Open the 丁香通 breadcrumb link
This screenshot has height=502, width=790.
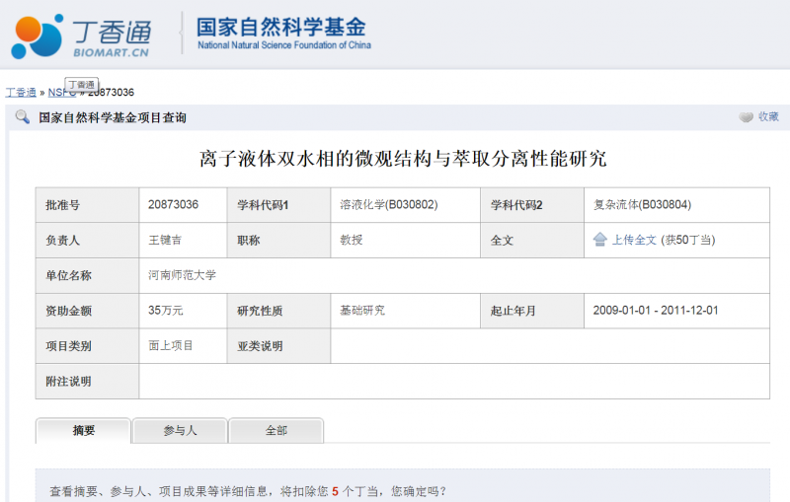click(21, 93)
